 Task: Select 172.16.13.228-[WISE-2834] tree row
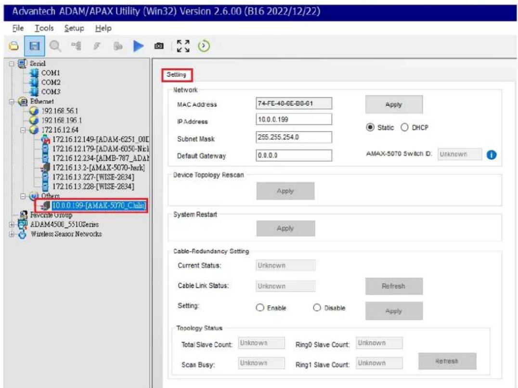[93, 187]
